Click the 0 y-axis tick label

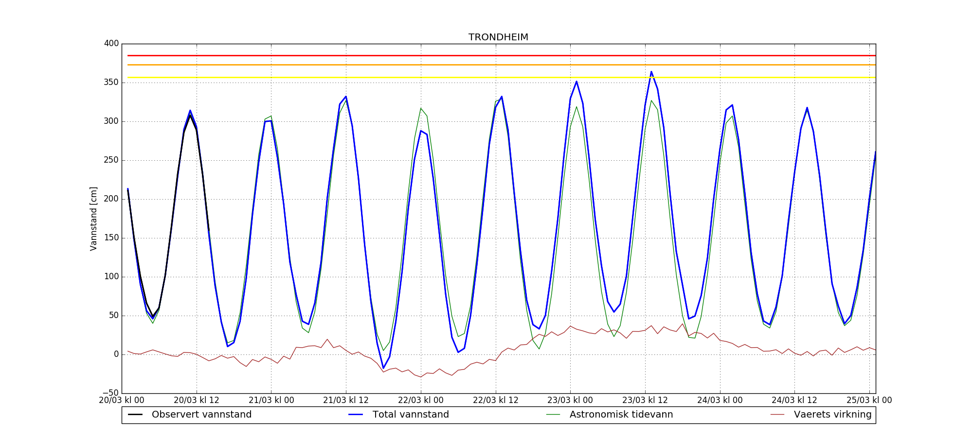click(x=116, y=354)
